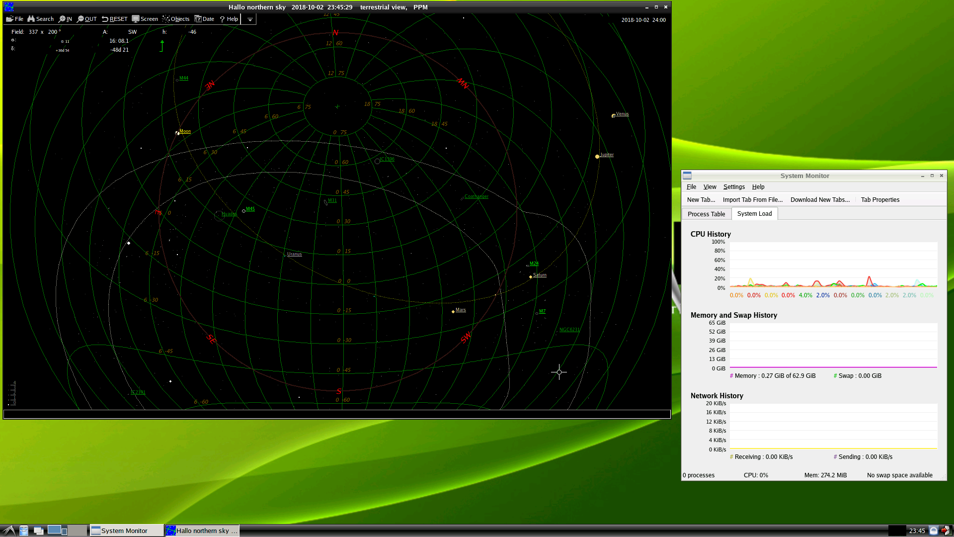Click the System Monitor window icon

[x=687, y=176]
